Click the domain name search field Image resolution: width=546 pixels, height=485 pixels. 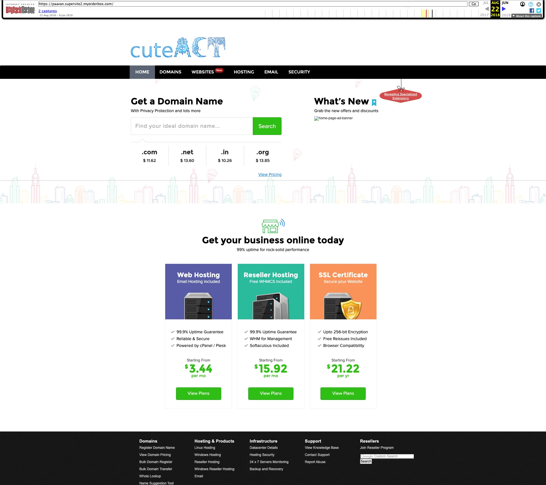click(192, 126)
